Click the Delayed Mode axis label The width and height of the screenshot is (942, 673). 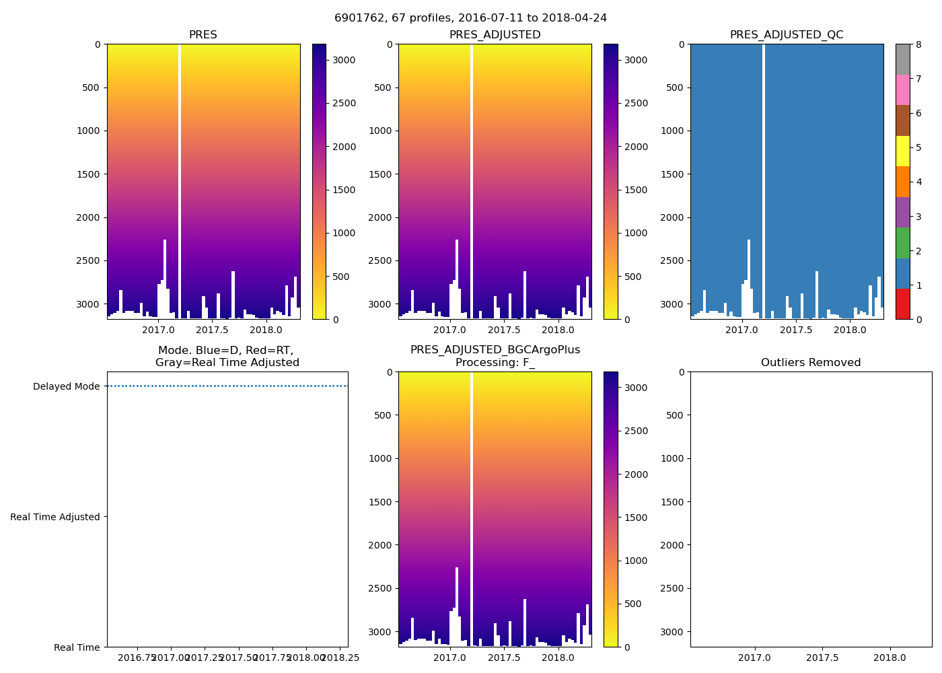tap(66, 386)
